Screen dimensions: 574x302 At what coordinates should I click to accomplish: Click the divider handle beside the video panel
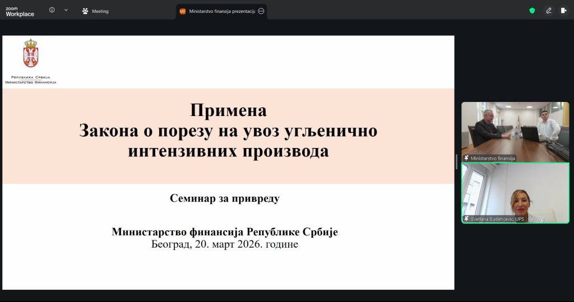456,161
